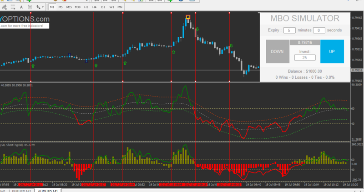This screenshot has height=192, width=364.
Task: Click the 'for more free indicators!' banner
Action: [25, 26]
